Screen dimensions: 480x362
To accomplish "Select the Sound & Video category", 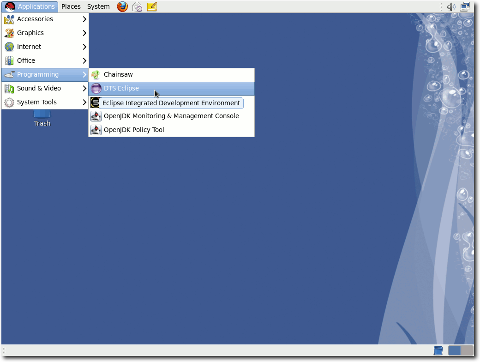I will [x=39, y=89].
